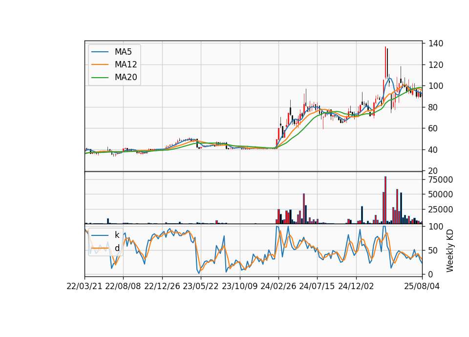Click the tallest red volume bar near 75000

[x=385, y=200]
